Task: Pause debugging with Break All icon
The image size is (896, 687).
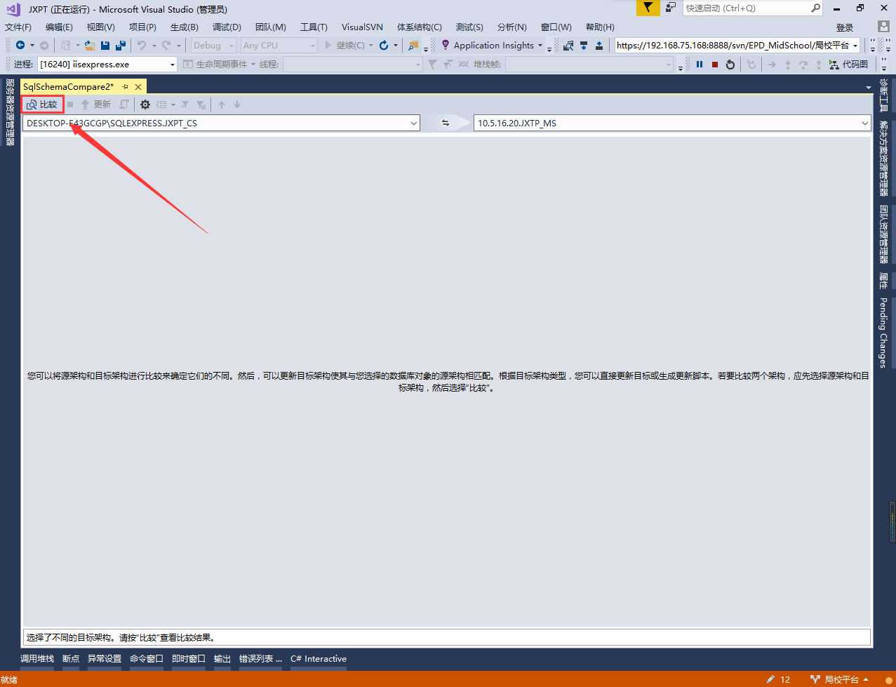Action: [700, 64]
